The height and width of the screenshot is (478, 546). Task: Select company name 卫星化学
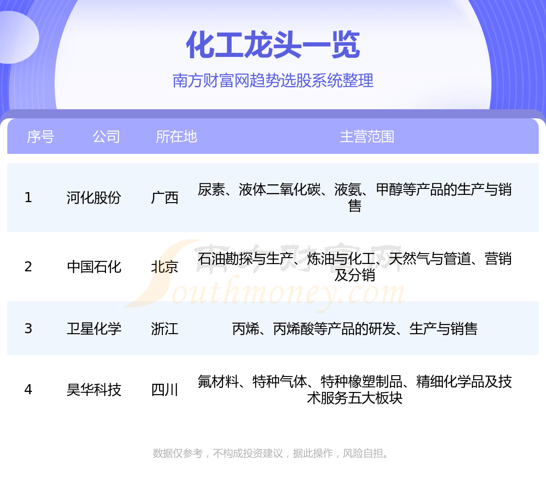94,329
